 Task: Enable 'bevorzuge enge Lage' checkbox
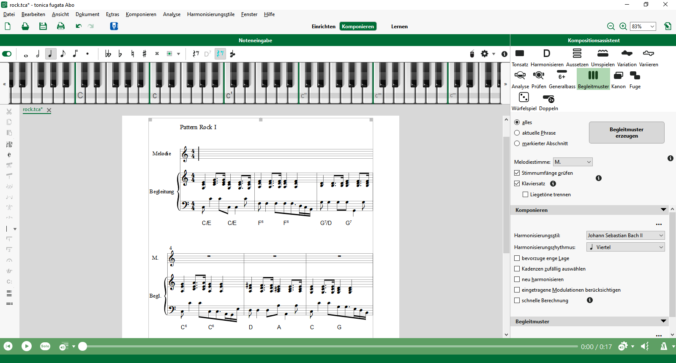517,258
